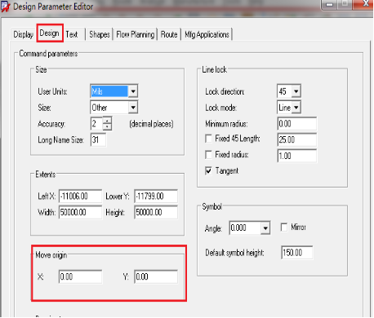Click the Minimum radius field

point(297,124)
